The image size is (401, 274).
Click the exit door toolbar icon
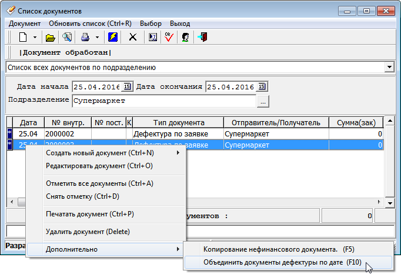pos(202,37)
